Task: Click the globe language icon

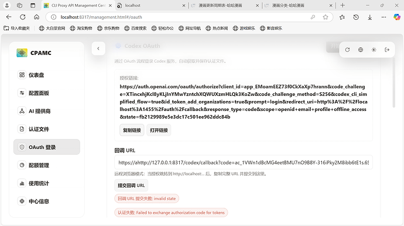Action: coord(361,50)
